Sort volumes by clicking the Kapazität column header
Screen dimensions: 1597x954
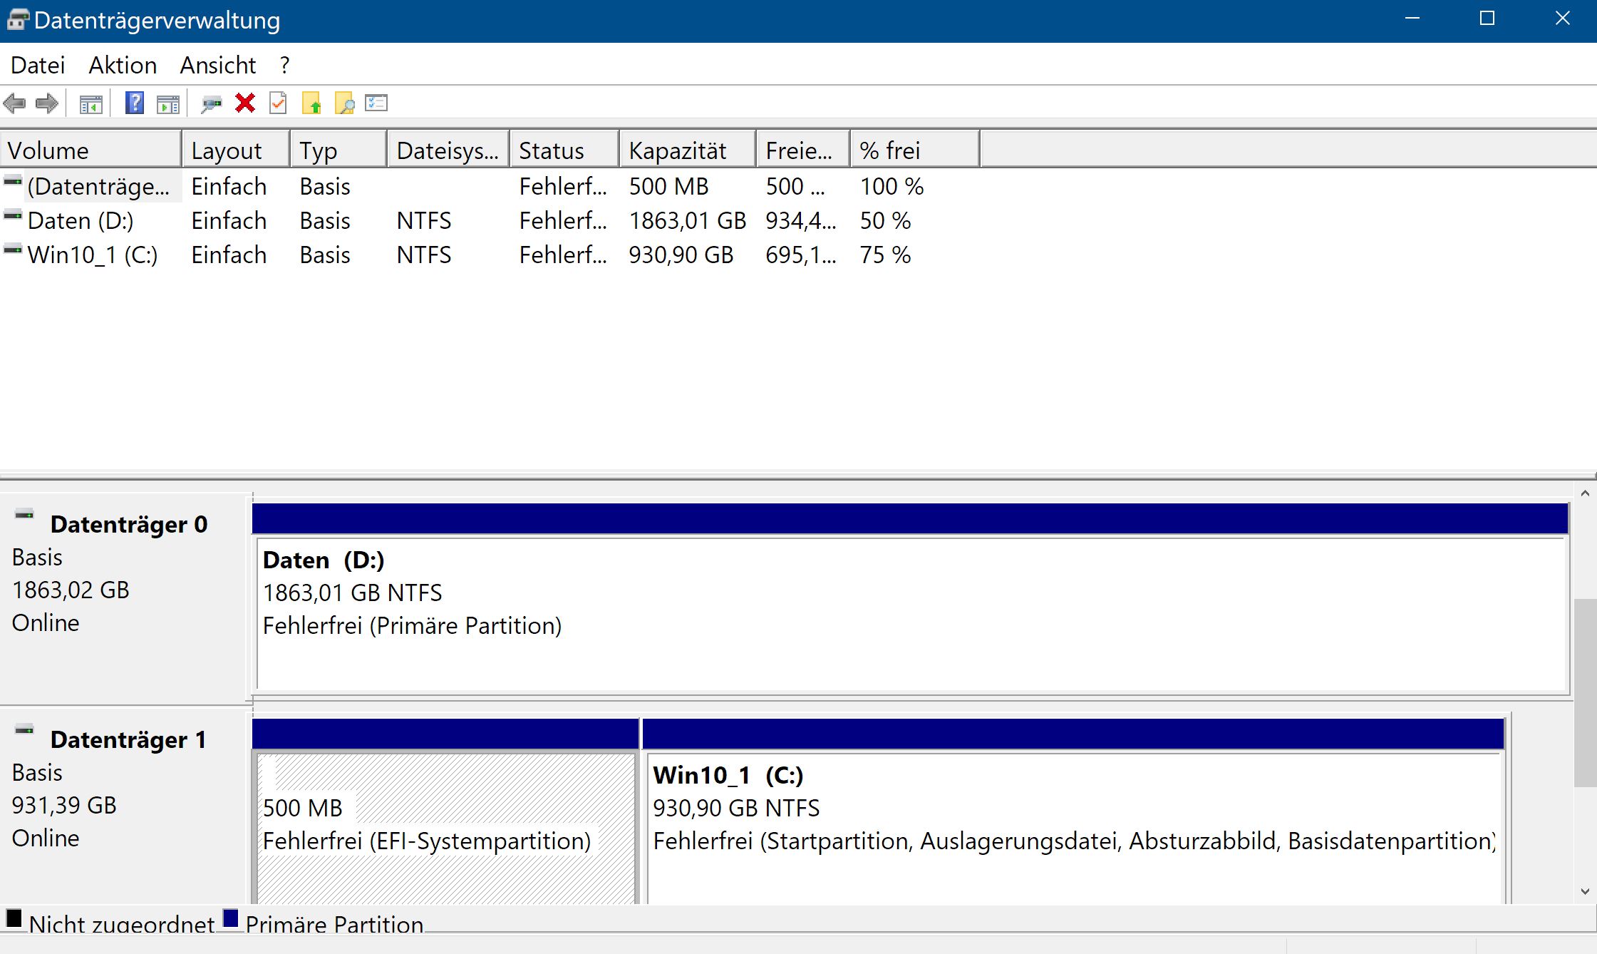click(x=676, y=150)
